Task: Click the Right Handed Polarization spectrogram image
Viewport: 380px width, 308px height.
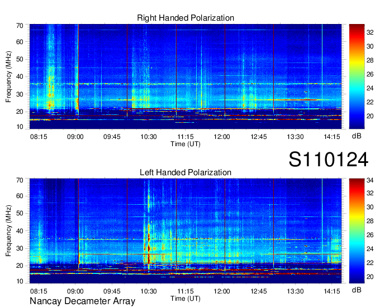Action: 186,76
